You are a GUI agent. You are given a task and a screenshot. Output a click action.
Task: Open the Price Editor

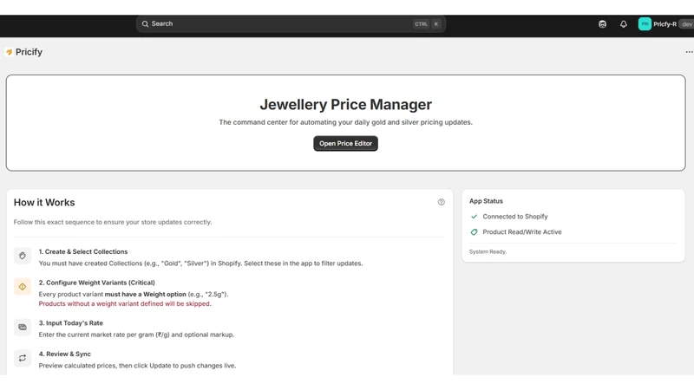point(345,143)
